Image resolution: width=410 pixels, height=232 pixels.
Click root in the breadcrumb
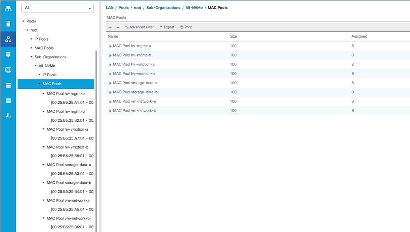click(137, 8)
